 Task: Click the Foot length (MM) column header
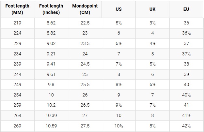pyautogui.click(x=17, y=9)
